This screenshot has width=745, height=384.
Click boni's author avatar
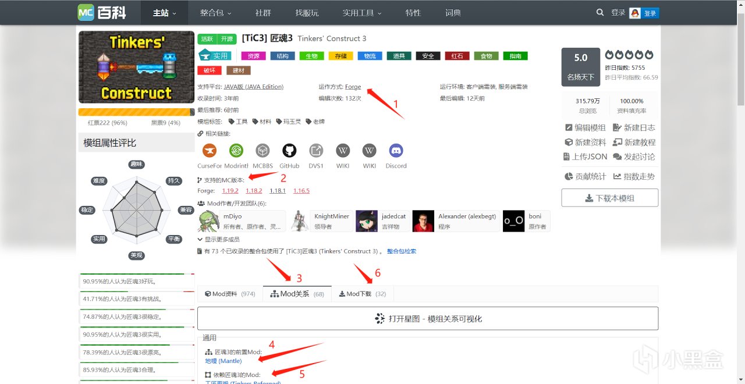[514, 221]
